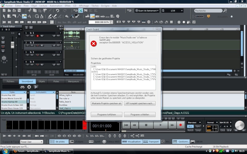This screenshot has width=247, height=154.
Task: Click the magnifier beside Recherche field
Action: pos(225,10)
